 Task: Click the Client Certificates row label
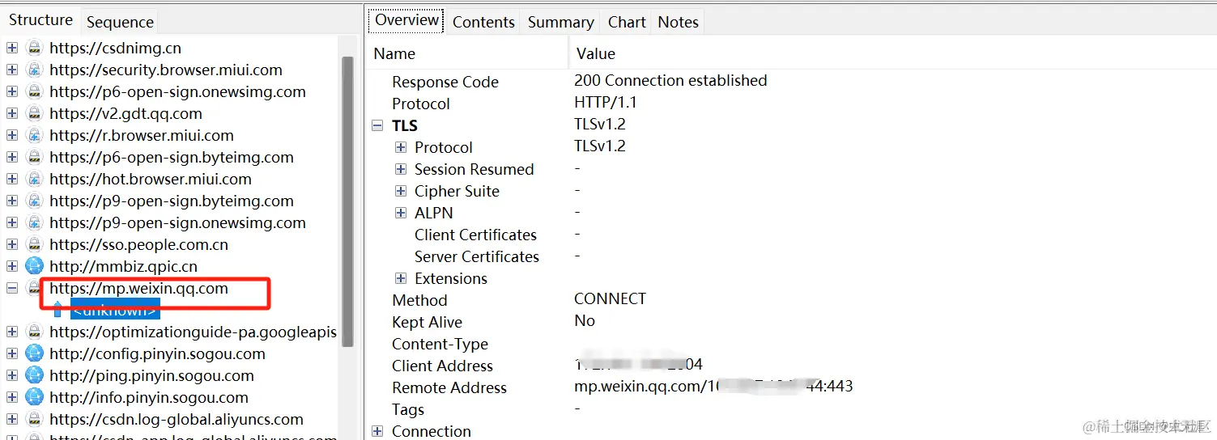(x=475, y=235)
